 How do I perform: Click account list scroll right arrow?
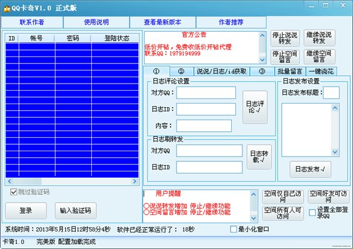pos(135,181)
